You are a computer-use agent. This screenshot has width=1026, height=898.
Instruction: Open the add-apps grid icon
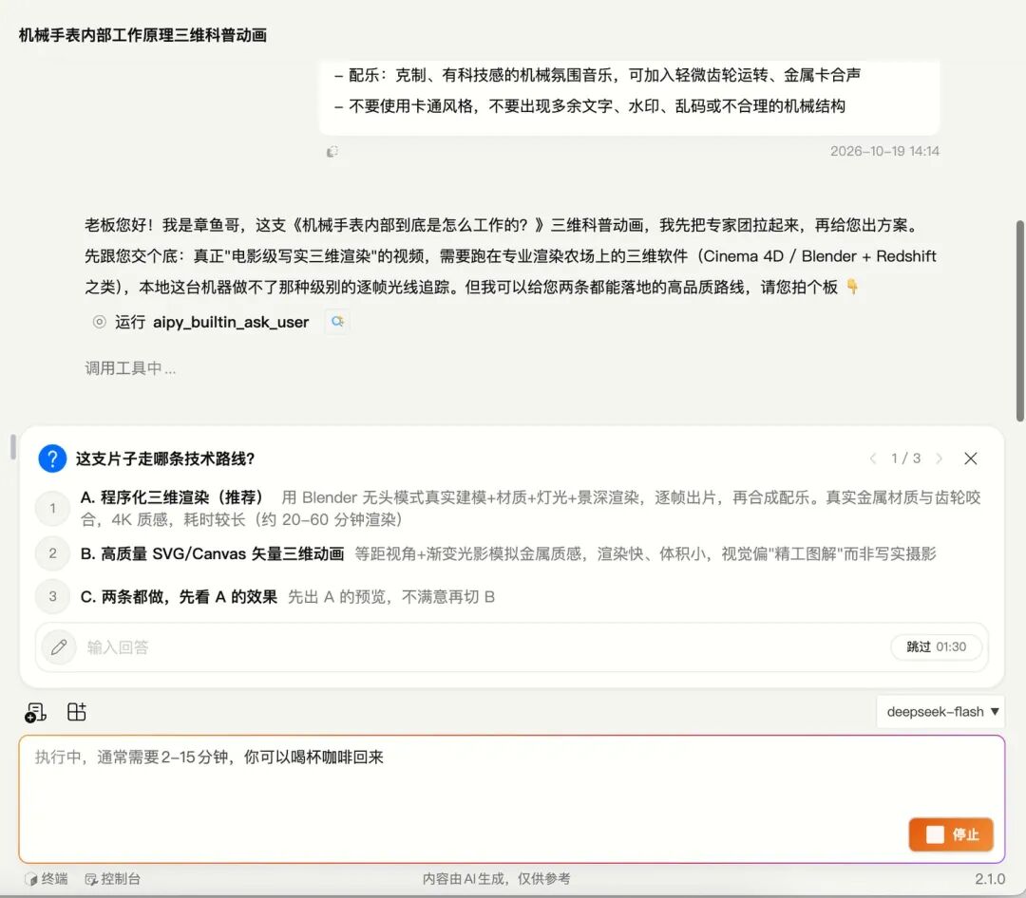pyautogui.click(x=77, y=712)
